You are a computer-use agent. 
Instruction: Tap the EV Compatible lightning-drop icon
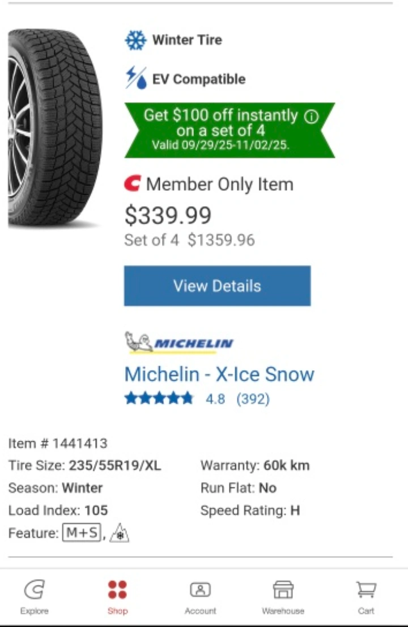tap(136, 78)
